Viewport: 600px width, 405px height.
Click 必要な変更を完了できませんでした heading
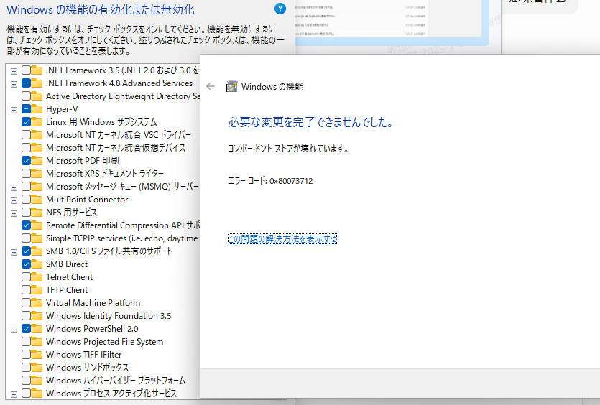pos(310,122)
